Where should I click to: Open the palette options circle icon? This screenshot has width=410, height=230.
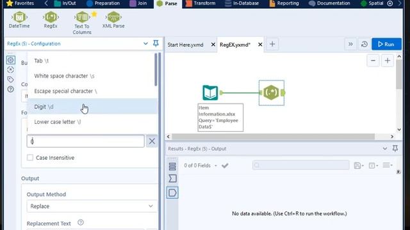[x=390, y=3]
